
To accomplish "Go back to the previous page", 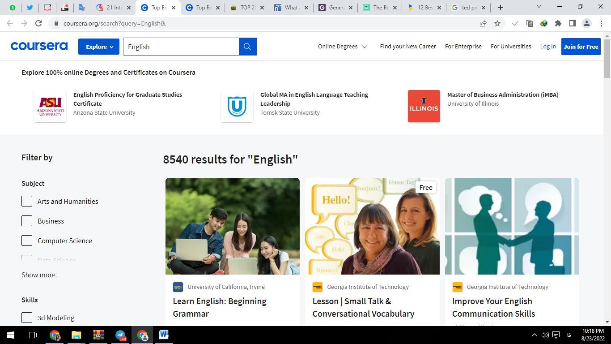I will pyautogui.click(x=10, y=23).
